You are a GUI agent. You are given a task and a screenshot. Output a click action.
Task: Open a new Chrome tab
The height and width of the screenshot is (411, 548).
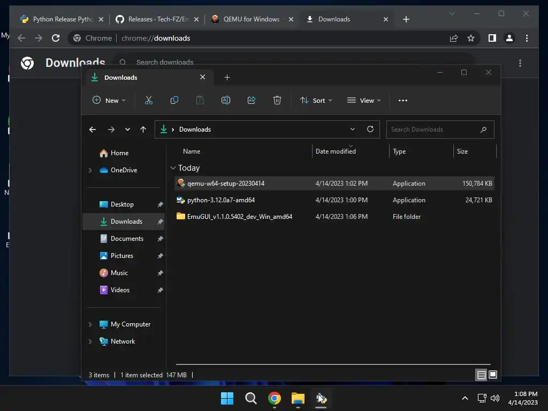(406, 19)
